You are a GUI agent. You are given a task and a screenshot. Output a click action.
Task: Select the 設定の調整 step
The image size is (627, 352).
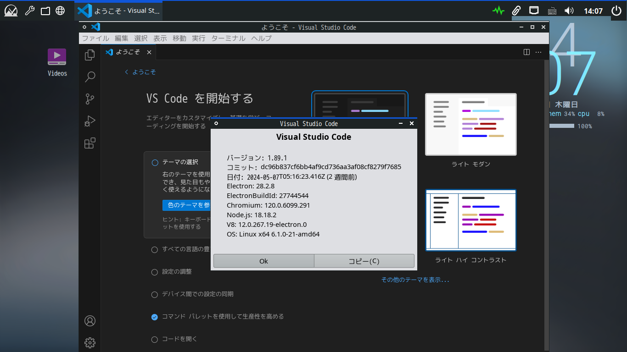(x=155, y=272)
